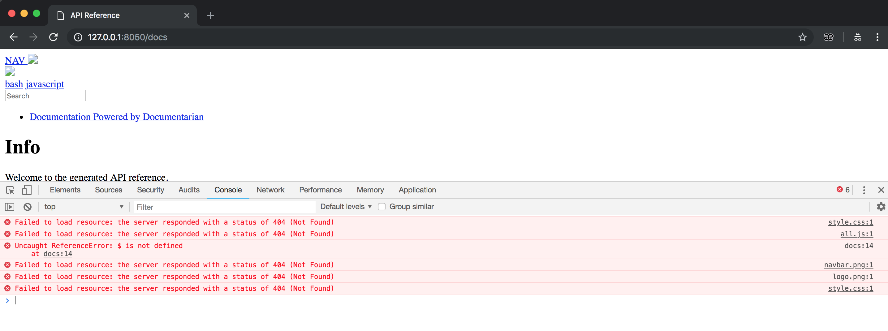
Task: Expand the Default levels dropdown
Action: [346, 207]
